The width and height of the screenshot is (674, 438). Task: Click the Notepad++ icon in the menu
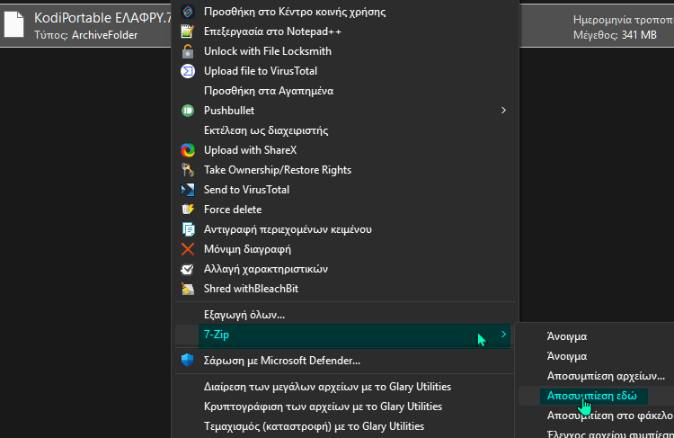pyautogui.click(x=188, y=31)
